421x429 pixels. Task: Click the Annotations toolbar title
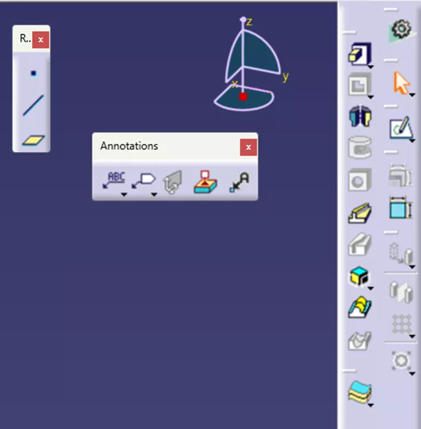129,146
